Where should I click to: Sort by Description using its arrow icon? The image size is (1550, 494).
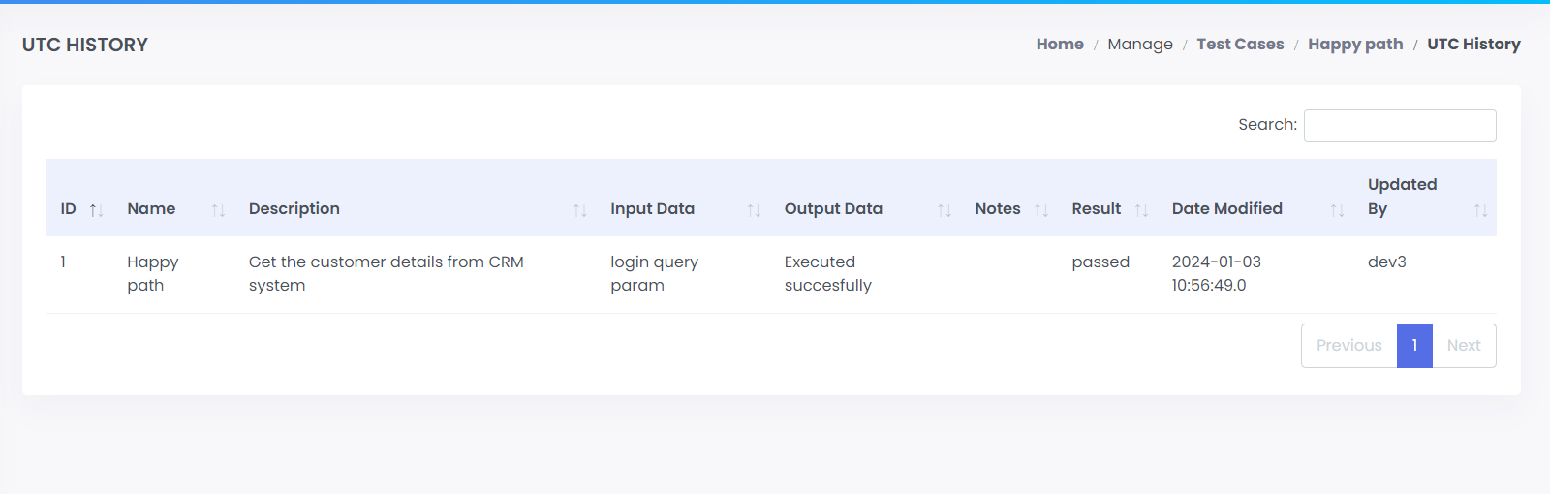point(580,210)
